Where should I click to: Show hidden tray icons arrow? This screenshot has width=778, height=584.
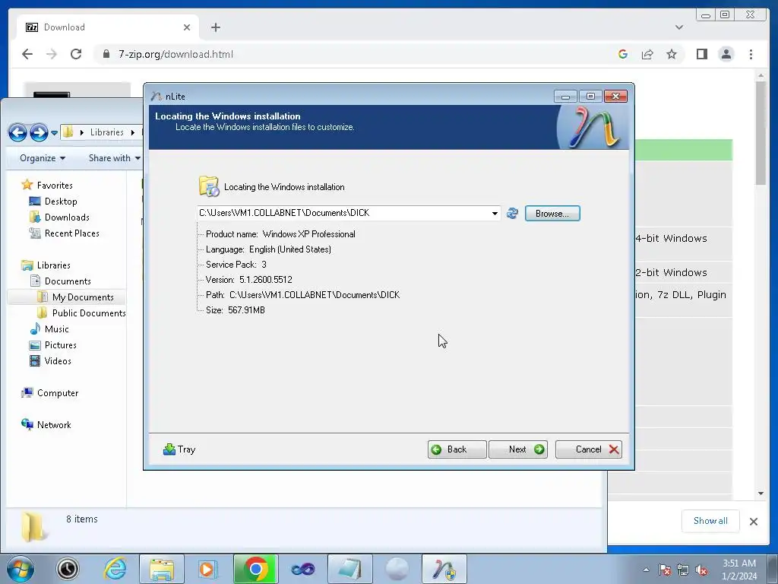click(x=646, y=570)
